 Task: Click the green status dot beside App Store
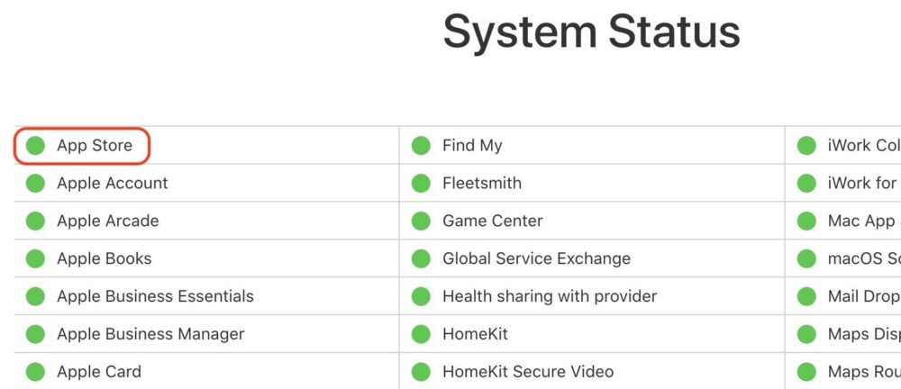click(x=35, y=145)
